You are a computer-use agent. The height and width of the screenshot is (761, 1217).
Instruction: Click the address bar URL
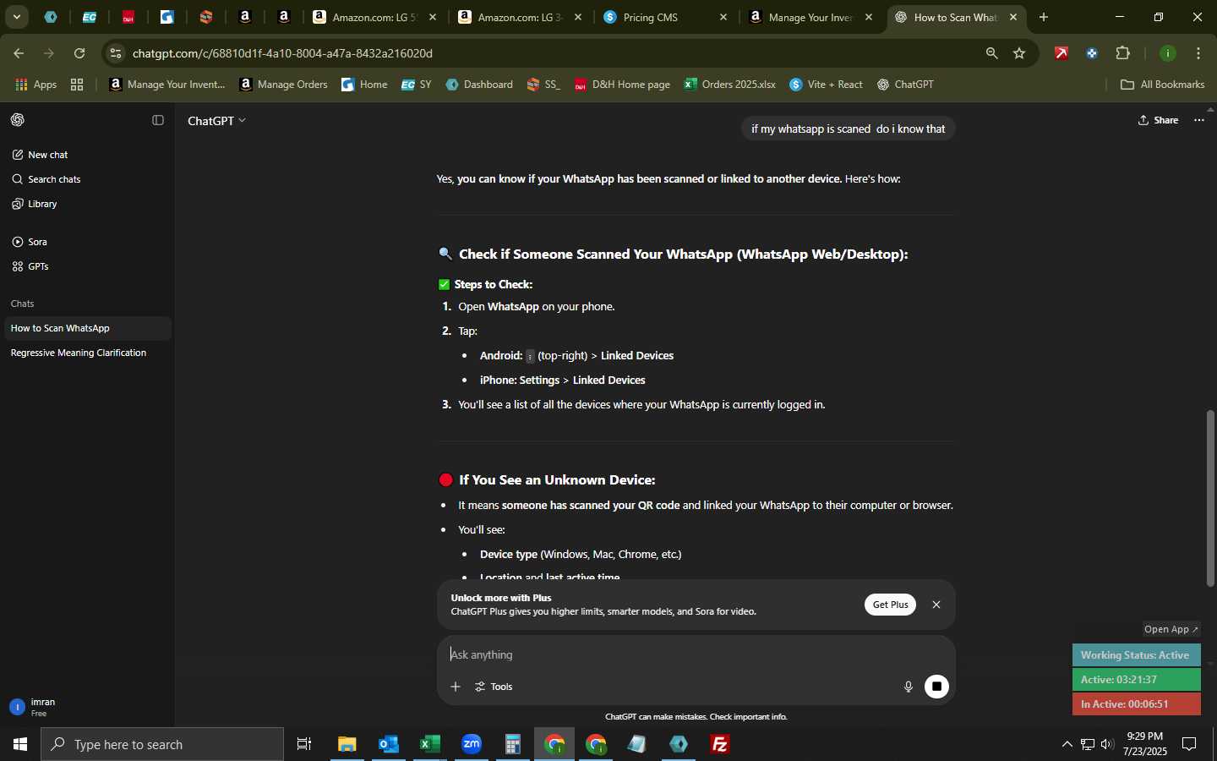282,53
